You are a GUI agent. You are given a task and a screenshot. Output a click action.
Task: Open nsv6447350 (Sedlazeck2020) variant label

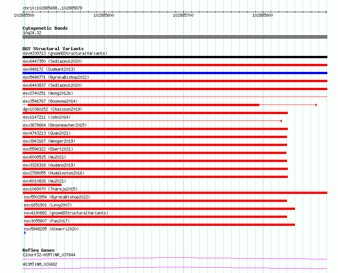click(x=52, y=61)
